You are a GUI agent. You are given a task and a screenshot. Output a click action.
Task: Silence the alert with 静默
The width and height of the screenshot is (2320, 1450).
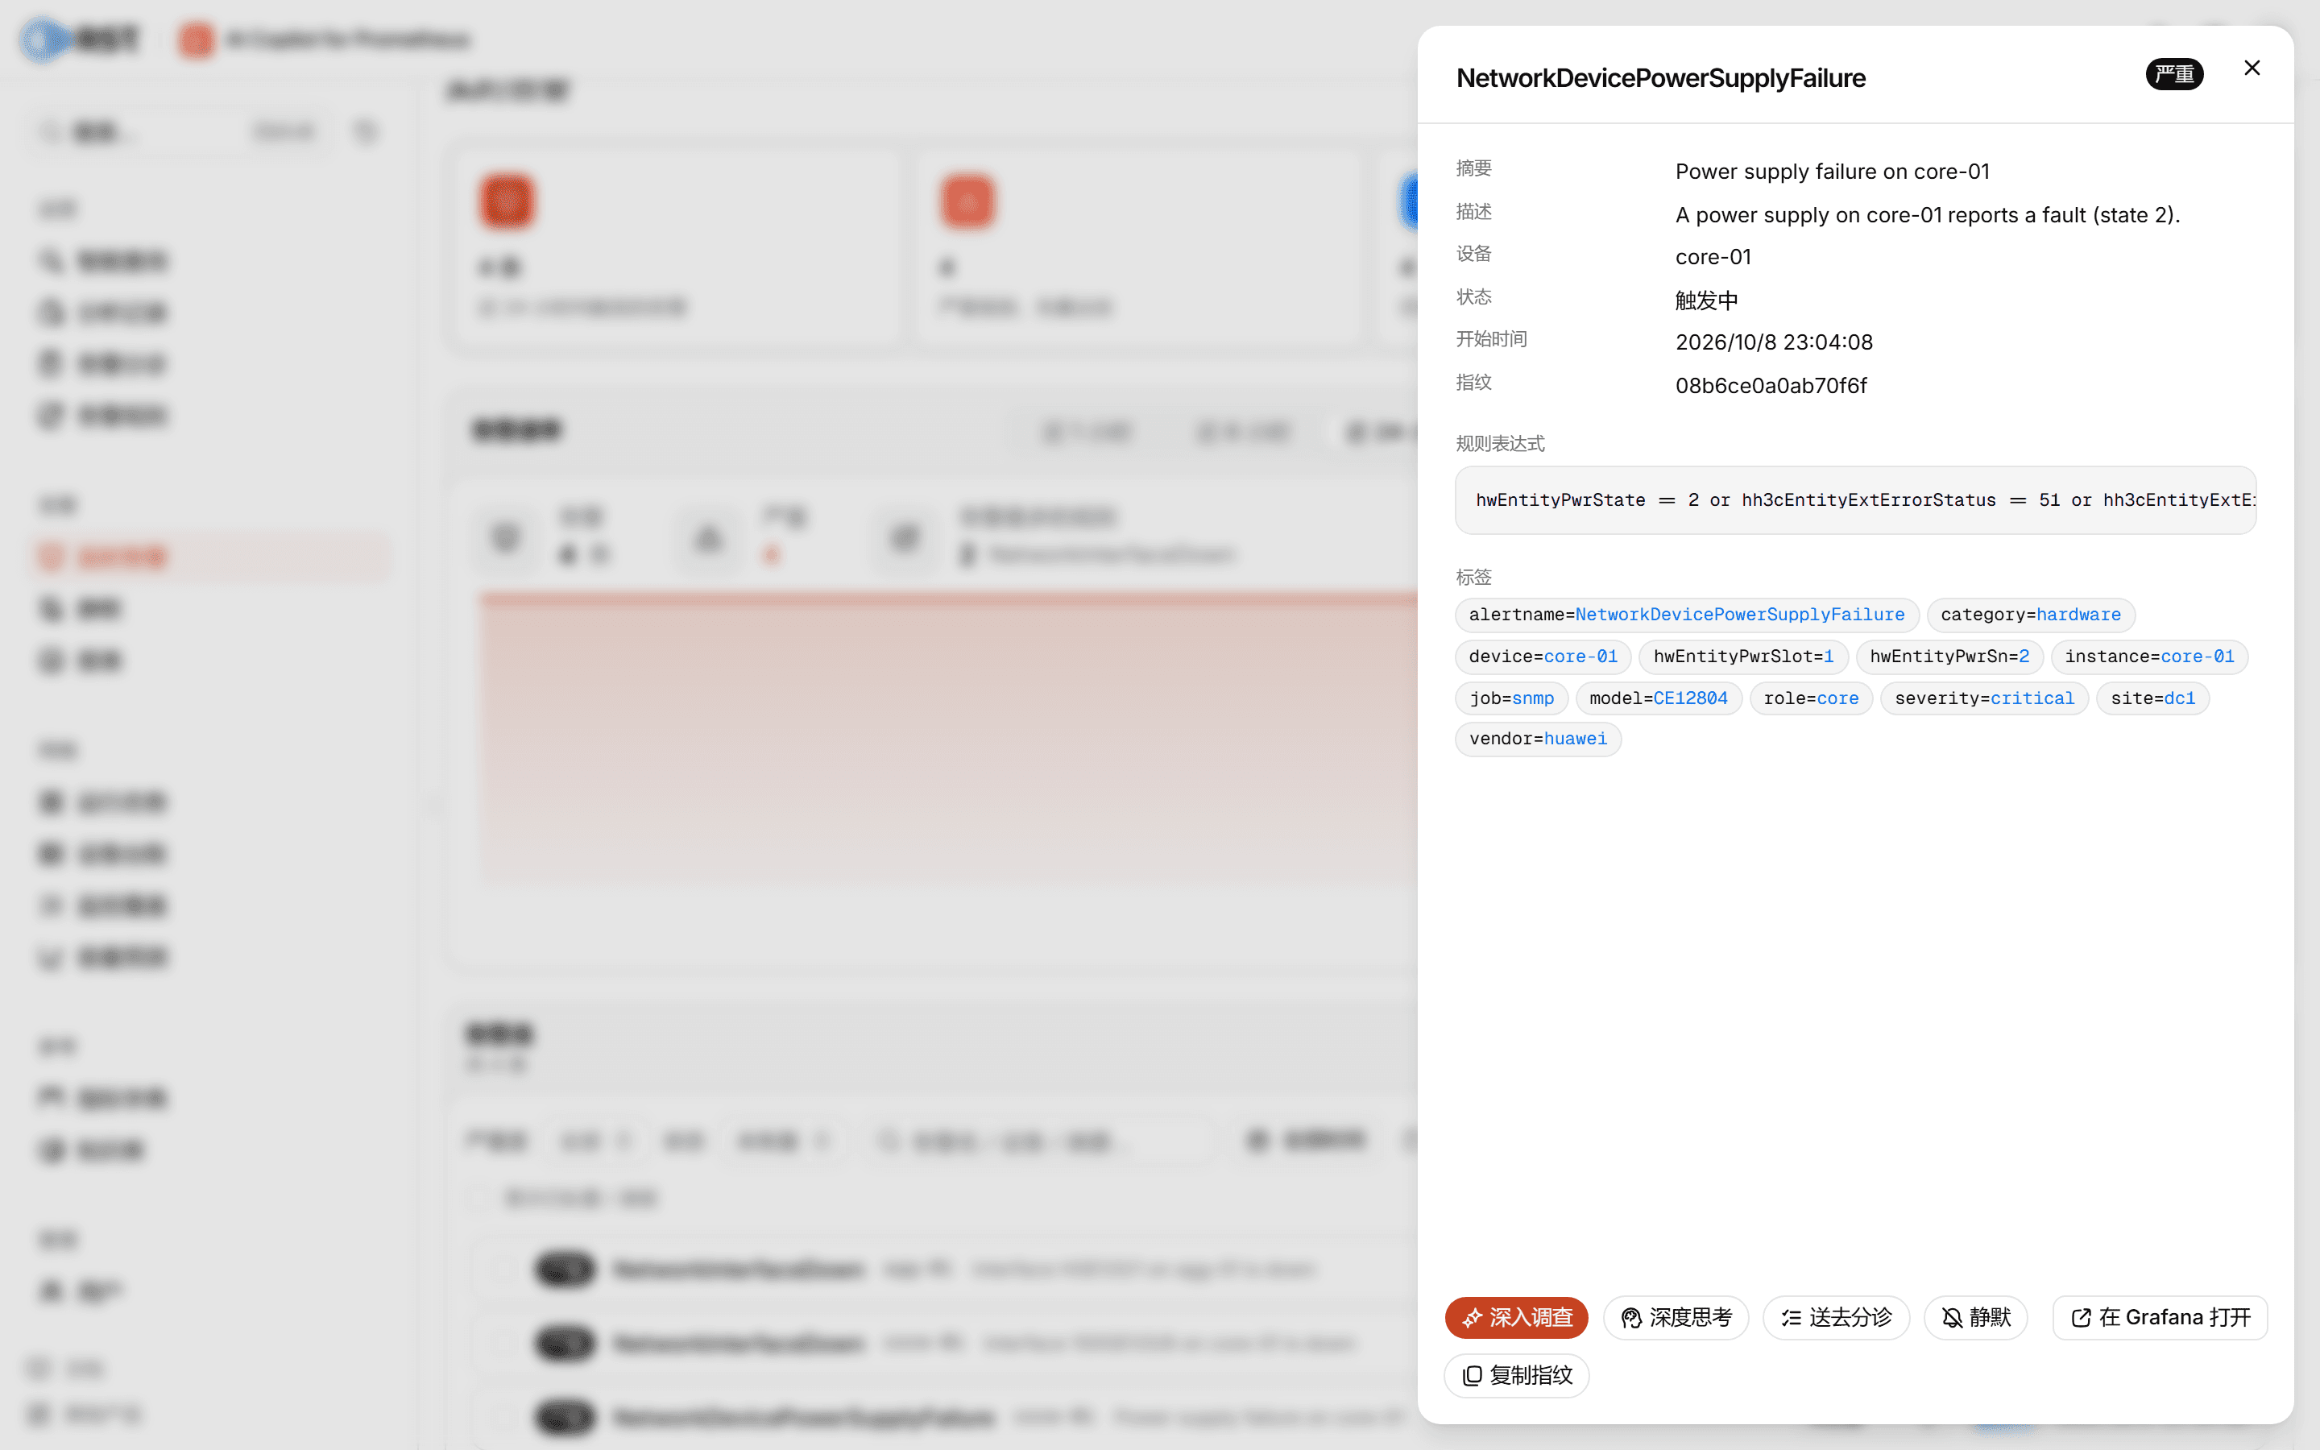click(1976, 1318)
